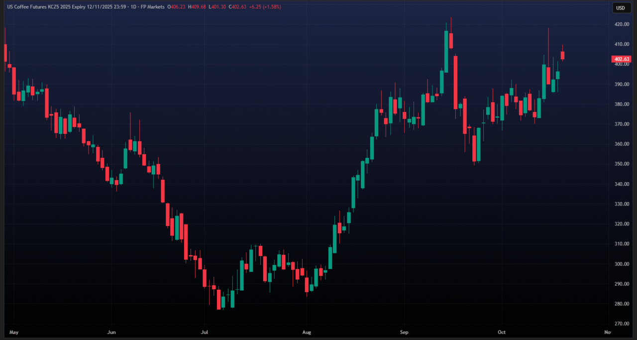
Task: Select the most recent red candle at far right
Action: (x=562, y=55)
